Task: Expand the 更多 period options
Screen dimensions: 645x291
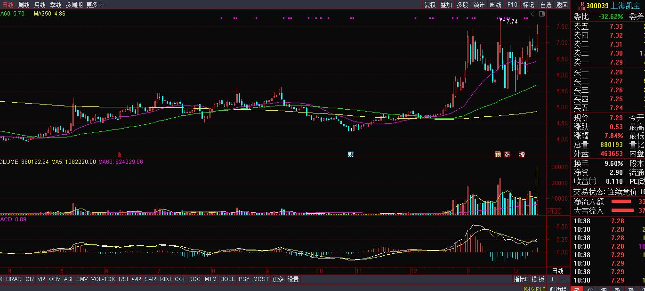Action: pyautogui.click(x=94, y=5)
